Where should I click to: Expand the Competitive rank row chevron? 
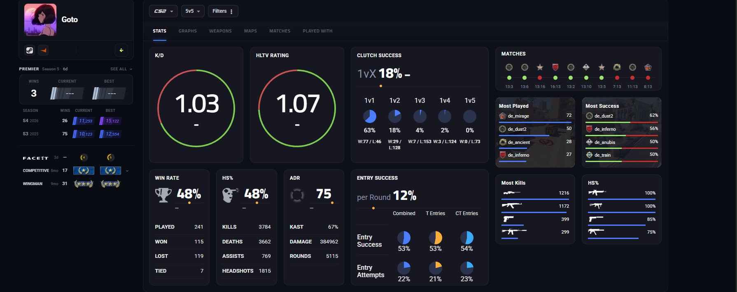point(127,171)
